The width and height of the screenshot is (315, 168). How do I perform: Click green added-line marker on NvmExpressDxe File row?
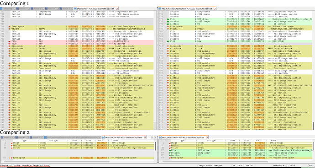pyautogui.click(x=168, y=19)
